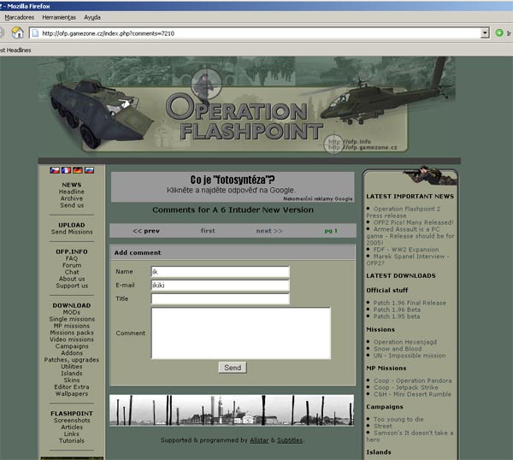Viewport: 513px width, 460px height.
Task: Open the Forum link
Action: (x=72, y=265)
